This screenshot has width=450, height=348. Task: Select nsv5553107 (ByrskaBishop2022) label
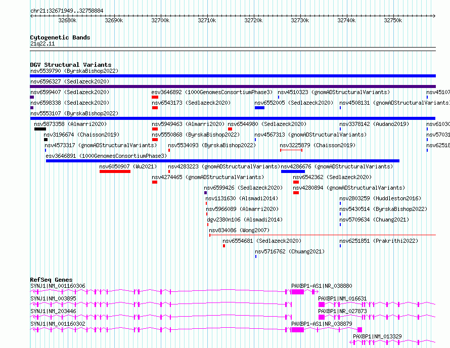(74, 113)
